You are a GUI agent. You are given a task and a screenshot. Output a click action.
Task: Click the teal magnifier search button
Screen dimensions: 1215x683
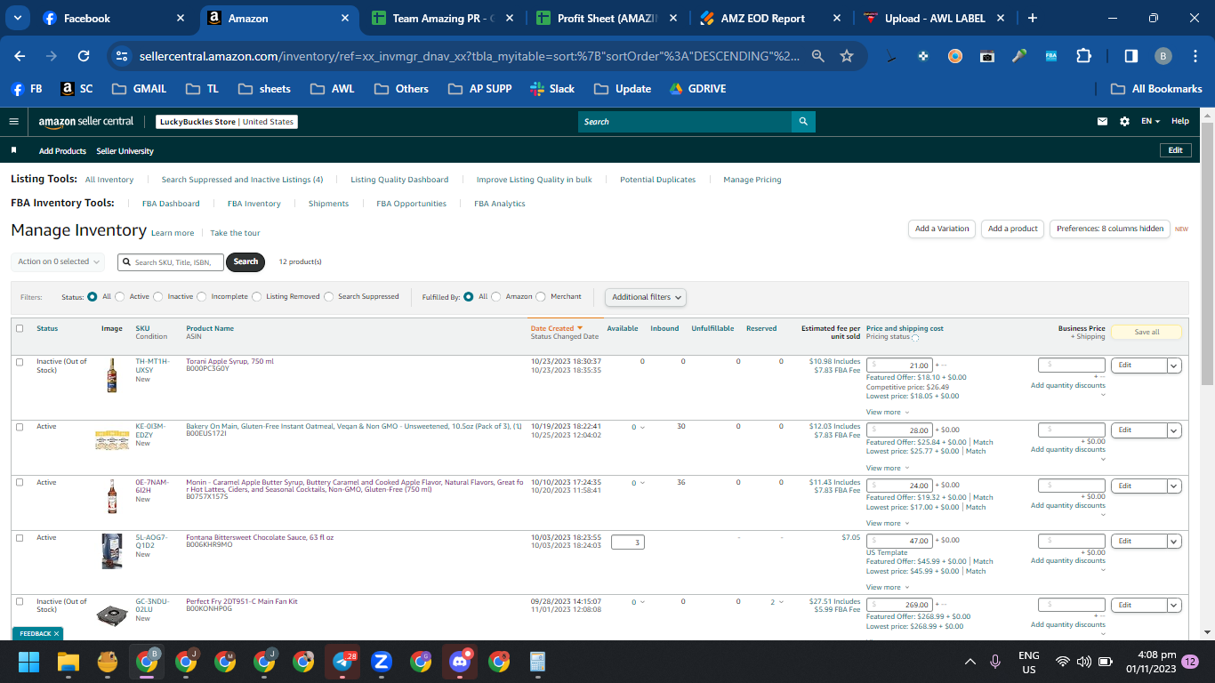[x=803, y=122]
